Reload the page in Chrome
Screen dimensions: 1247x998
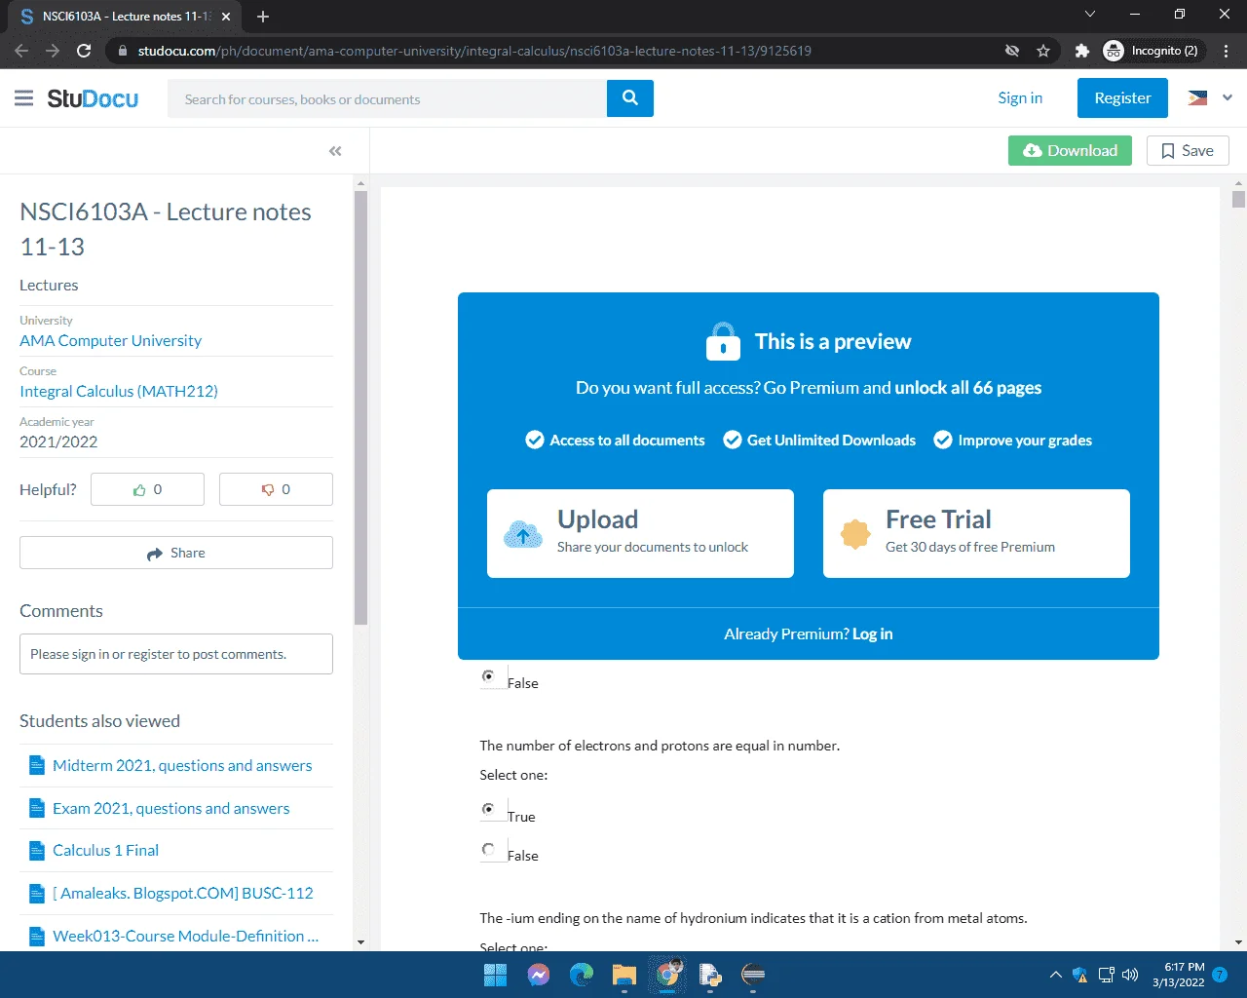pyautogui.click(x=84, y=51)
